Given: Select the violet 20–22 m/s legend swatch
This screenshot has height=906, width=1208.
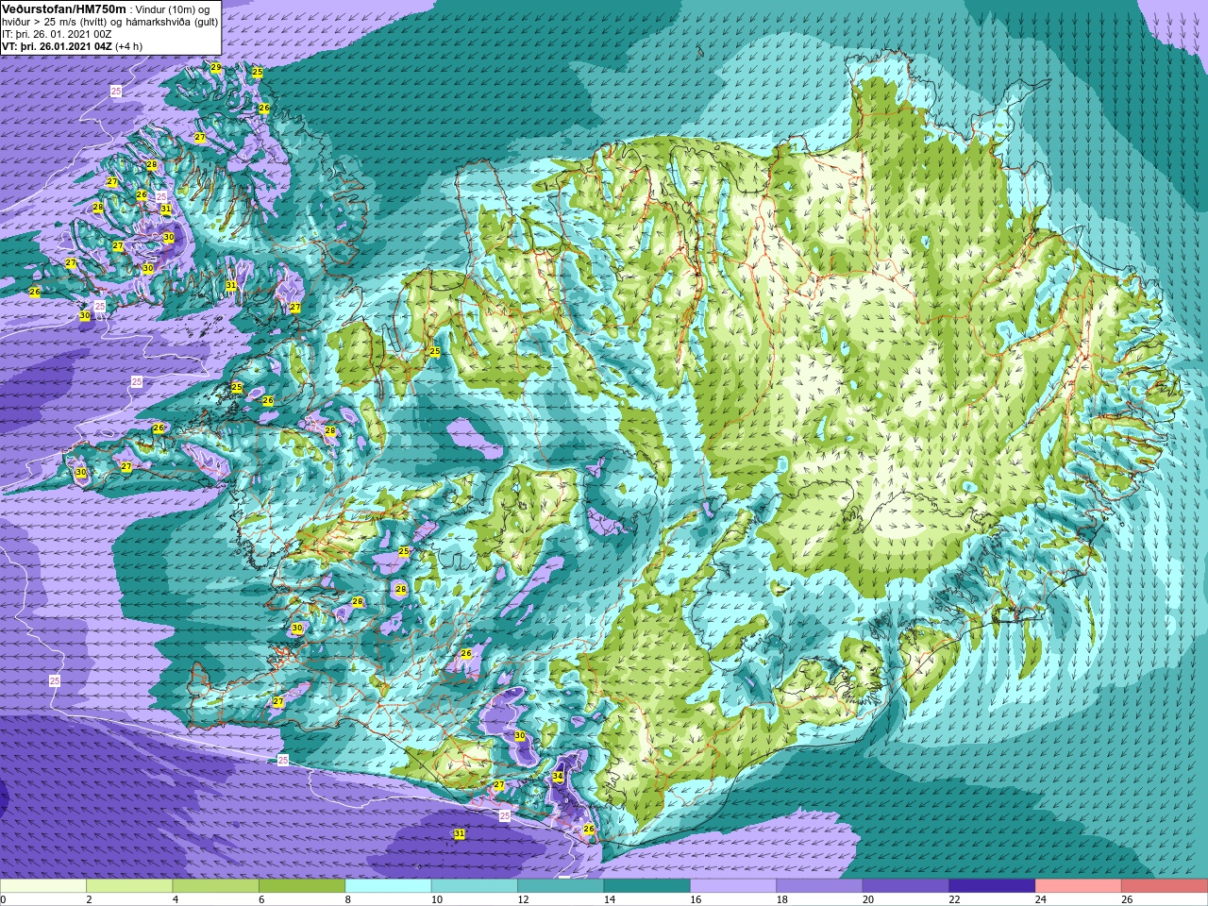Looking at the screenshot, I should (x=905, y=886).
